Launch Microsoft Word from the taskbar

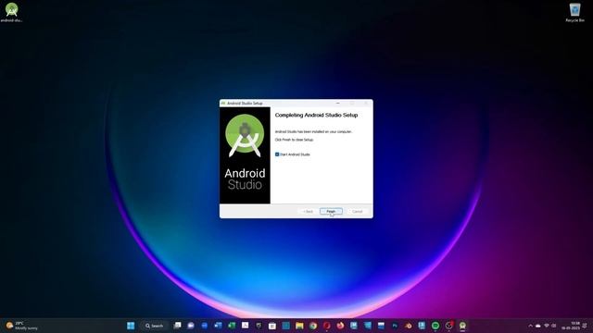tap(219, 326)
